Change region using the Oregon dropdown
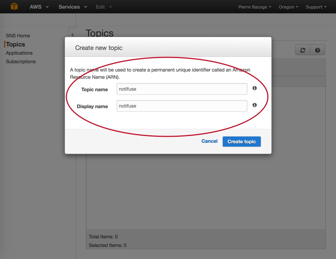The height and width of the screenshot is (259, 336). (288, 7)
